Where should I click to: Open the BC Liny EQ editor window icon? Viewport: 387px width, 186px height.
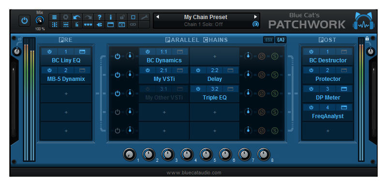click(x=82, y=52)
